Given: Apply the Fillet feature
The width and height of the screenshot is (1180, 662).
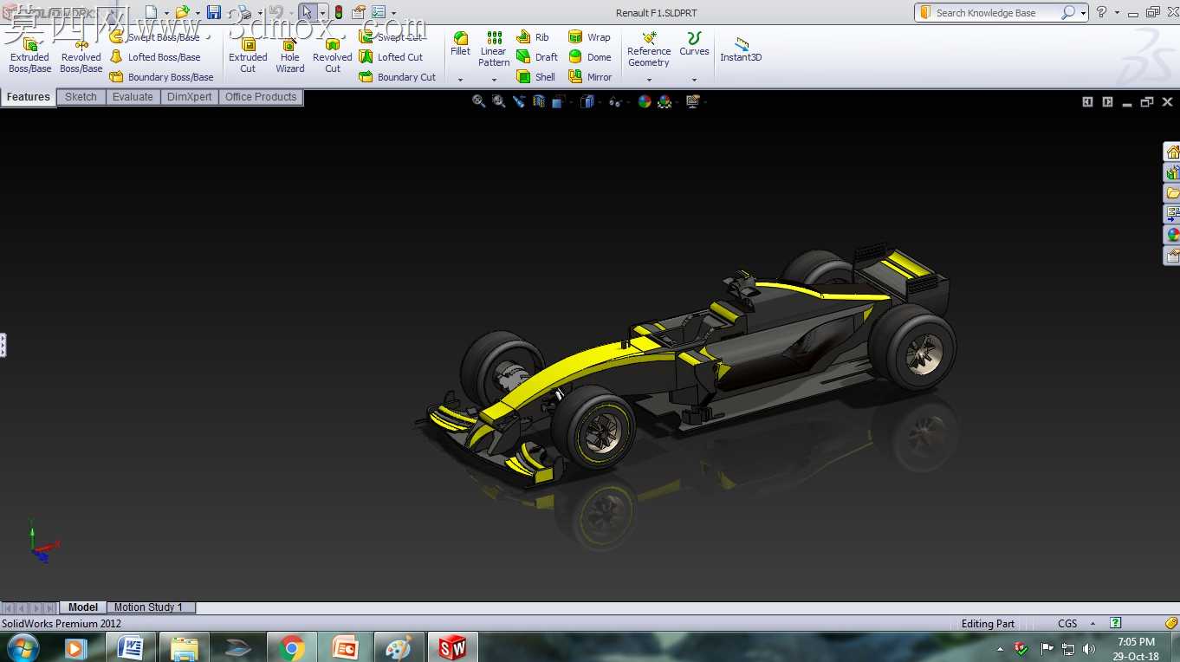Looking at the screenshot, I should click(x=461, y=44).
